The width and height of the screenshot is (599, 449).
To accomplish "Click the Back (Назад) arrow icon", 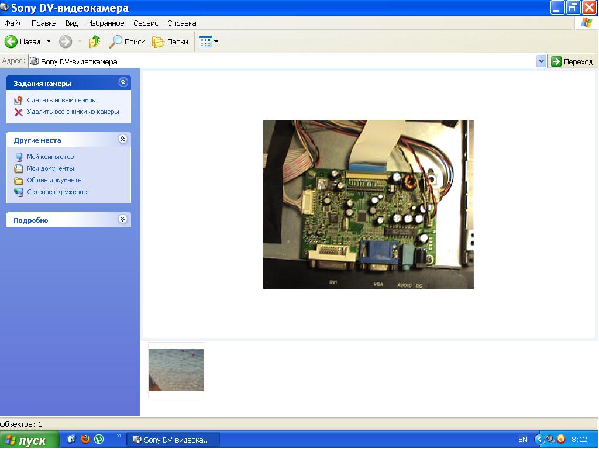I will (11, 42).
